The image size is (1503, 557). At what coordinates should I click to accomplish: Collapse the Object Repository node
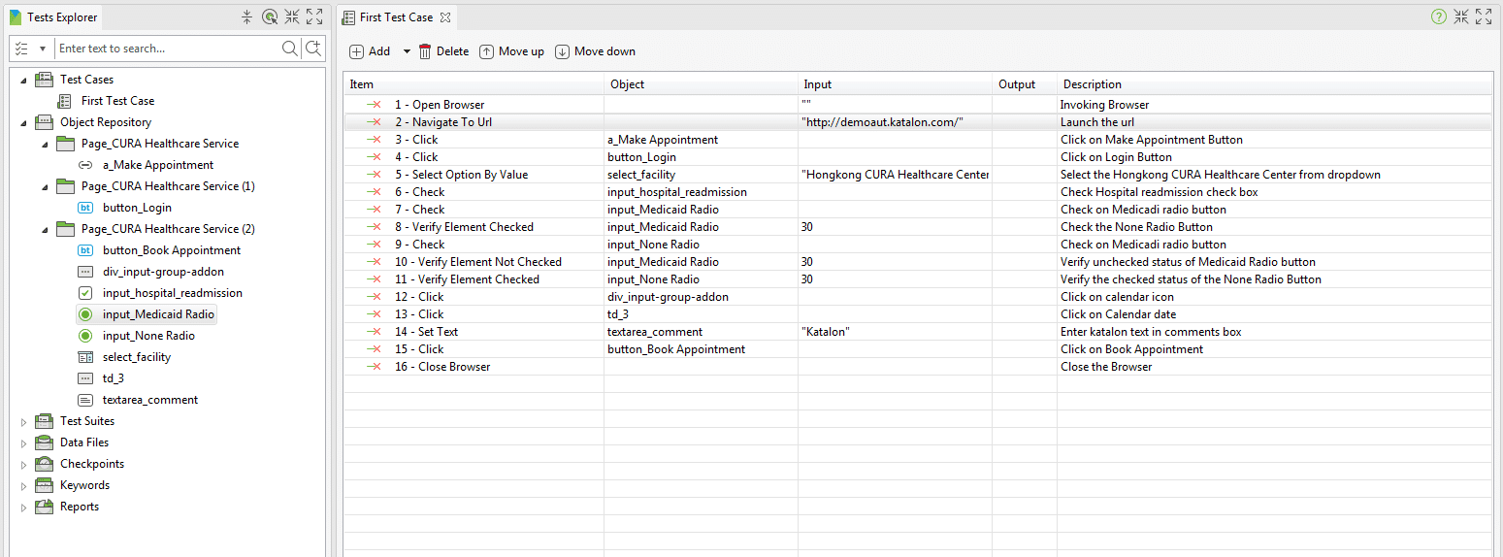(24, 122)
